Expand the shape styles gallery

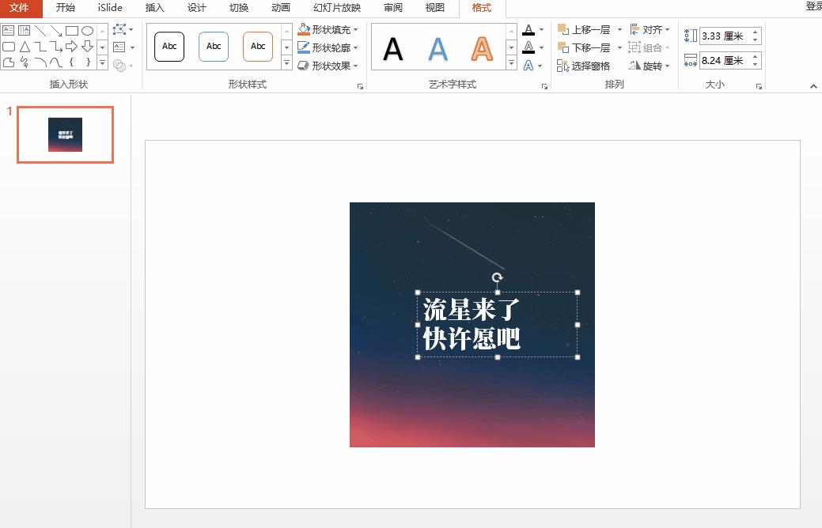click(x=286, y=63)
